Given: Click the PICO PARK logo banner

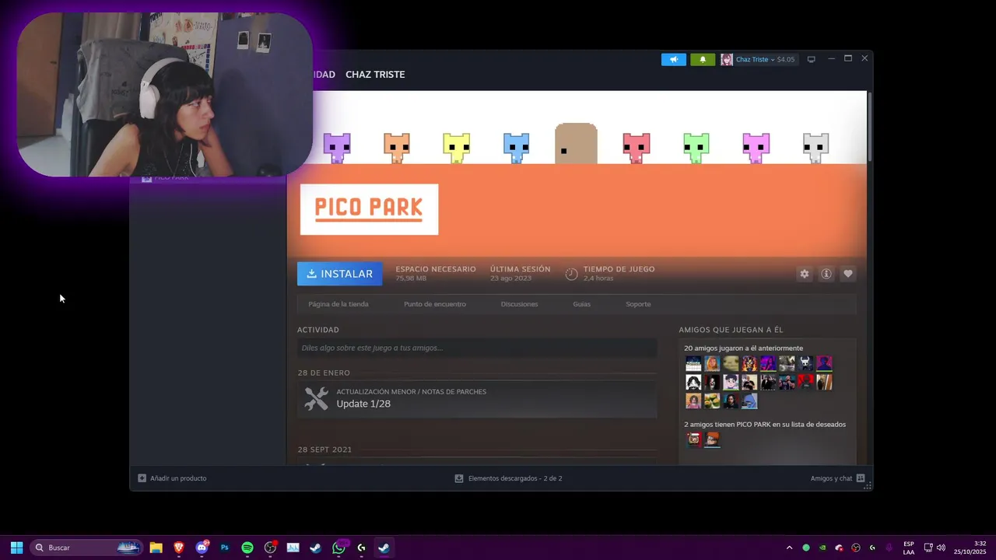Looking at the screenshot, I should click(370, 209).
